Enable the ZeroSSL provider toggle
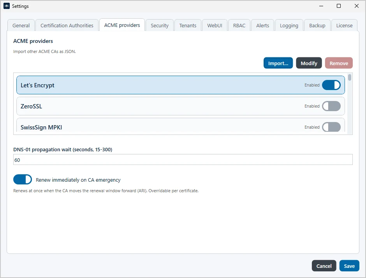This screenshot has height=278, width=366. [331, 106]
